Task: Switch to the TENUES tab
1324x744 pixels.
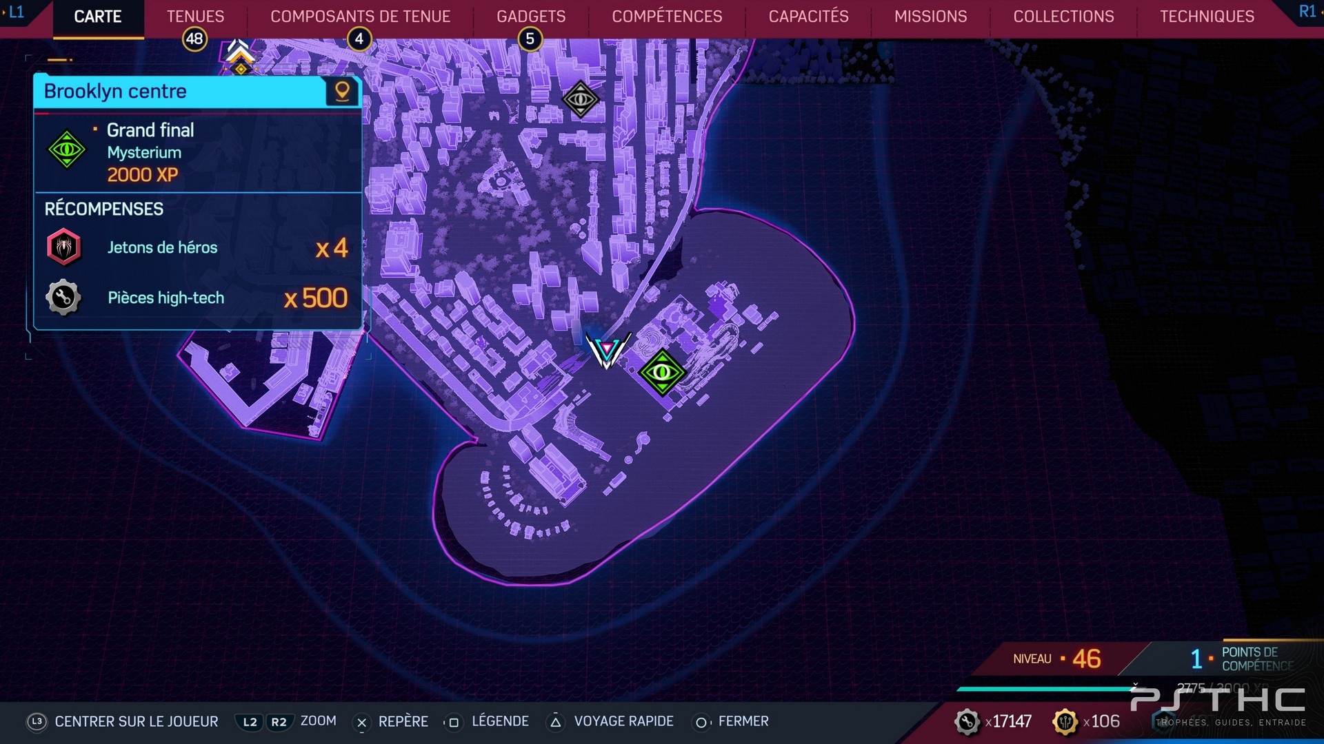Action: click(x=195, y=17)
